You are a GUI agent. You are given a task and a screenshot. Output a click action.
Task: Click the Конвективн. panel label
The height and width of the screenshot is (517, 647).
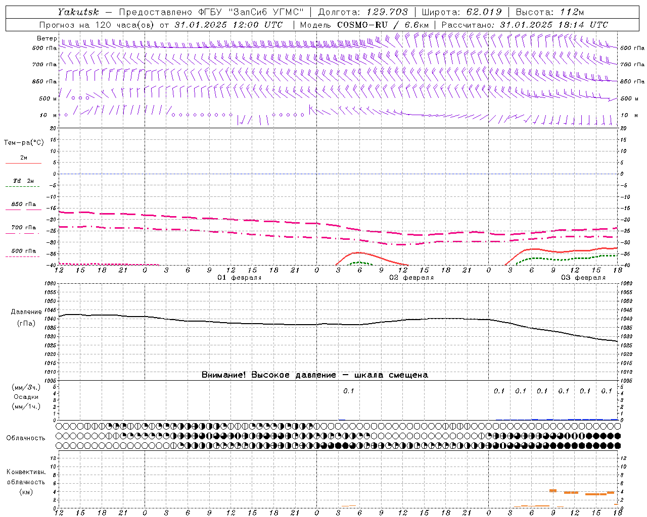(x=26, y=472)
